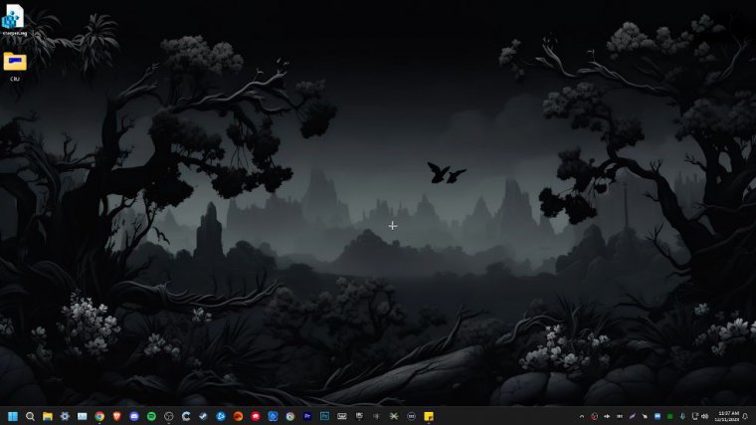The height and width of the screenshot is (425, 756).
Task: Open the notification bell panel
Action: (x=745, y=416)
